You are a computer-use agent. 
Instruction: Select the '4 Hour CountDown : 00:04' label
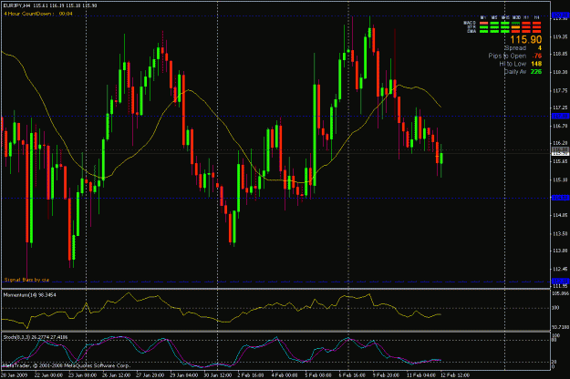coord(38,14)
